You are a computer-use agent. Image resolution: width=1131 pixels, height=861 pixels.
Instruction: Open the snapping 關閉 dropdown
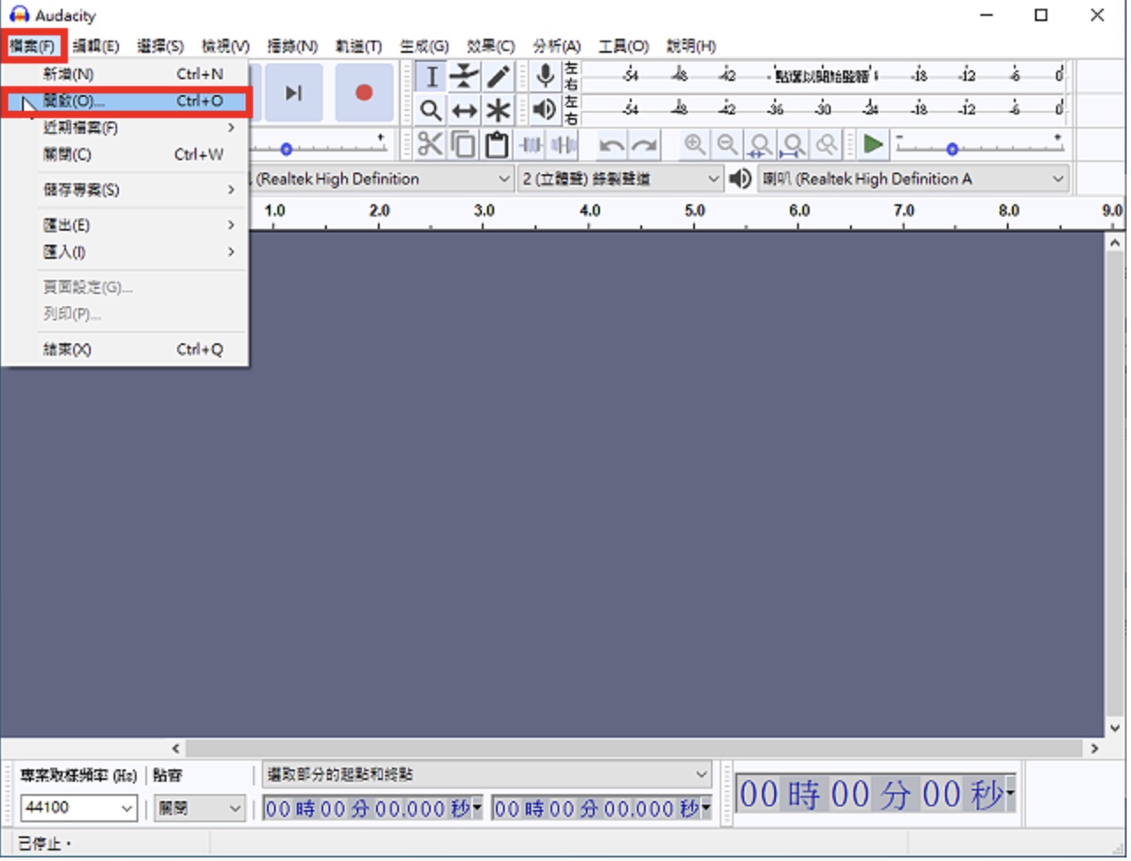[199, 807]
